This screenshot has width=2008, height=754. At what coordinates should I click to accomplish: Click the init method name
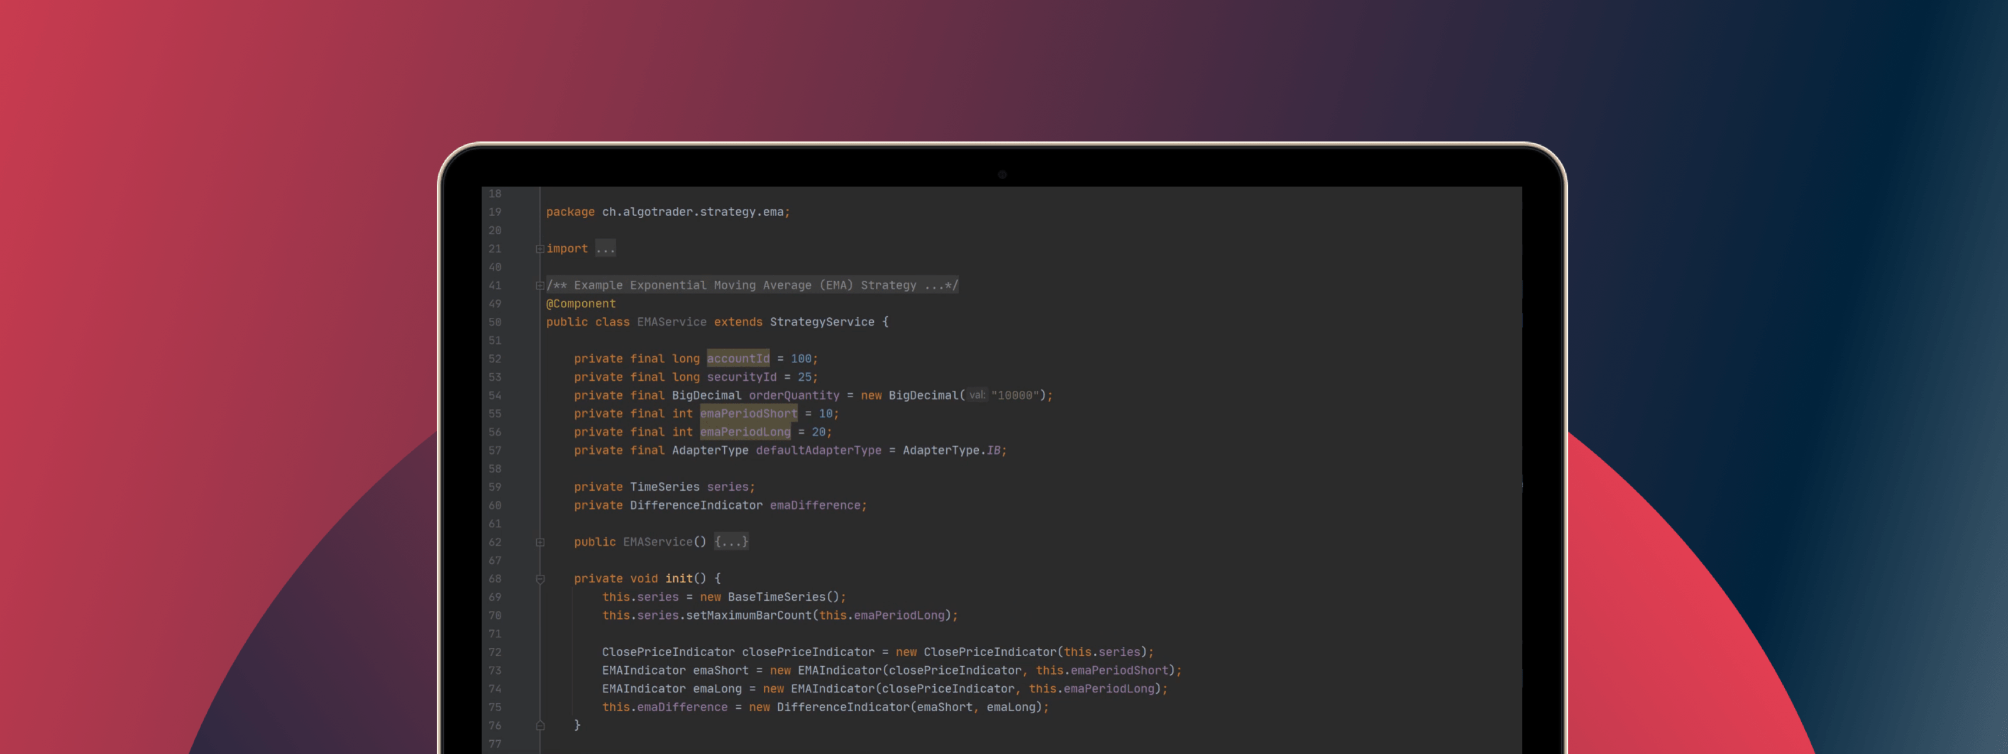(x=678, y=578)
